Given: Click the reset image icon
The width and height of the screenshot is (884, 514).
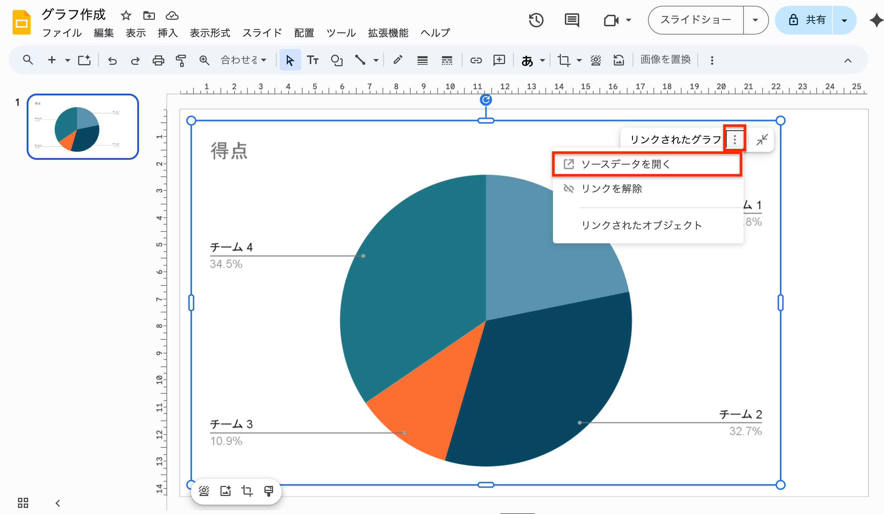Looking at the screenshot, I should [619, 60].
